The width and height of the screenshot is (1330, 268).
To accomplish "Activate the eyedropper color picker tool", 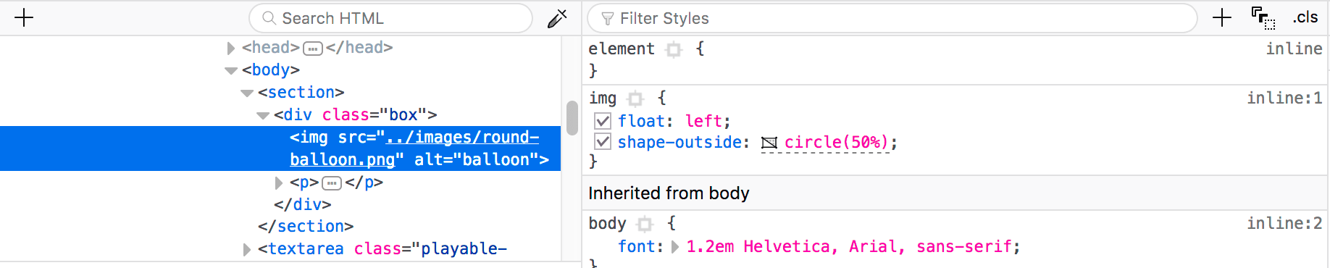I will tap(557, 18).
